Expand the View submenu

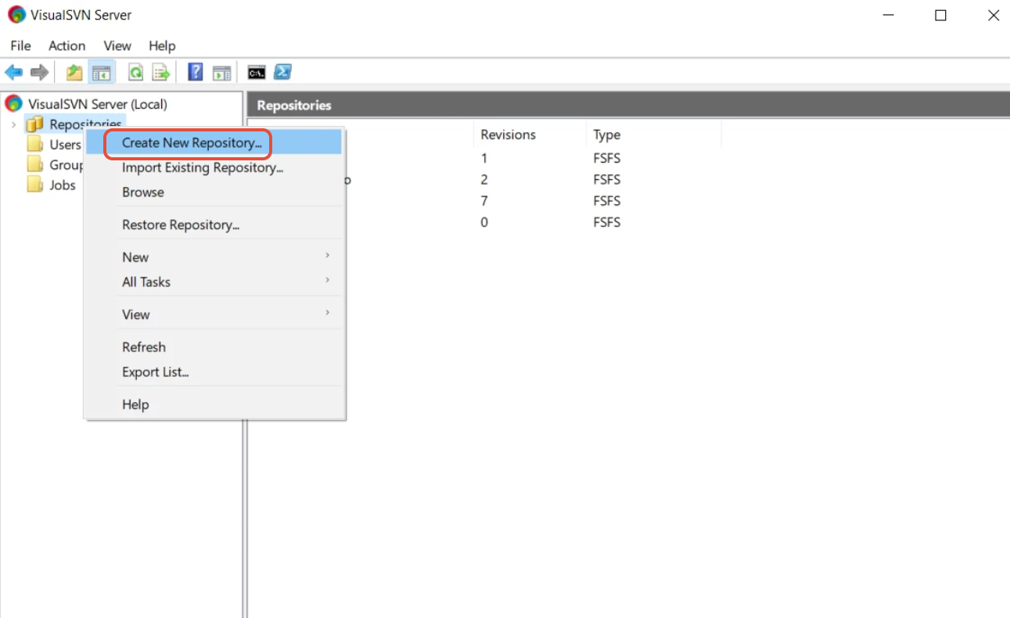coord(196,314)
